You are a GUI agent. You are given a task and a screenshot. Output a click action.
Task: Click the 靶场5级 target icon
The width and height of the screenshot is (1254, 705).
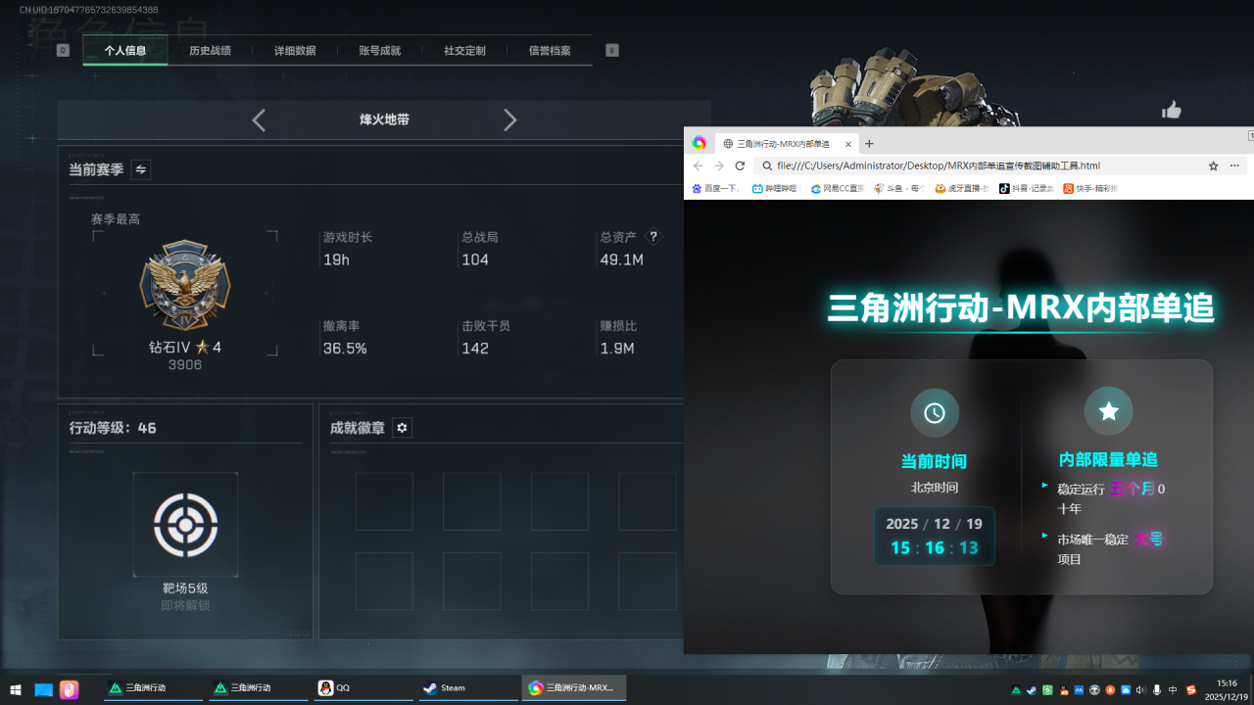click(x=185, y=524)
